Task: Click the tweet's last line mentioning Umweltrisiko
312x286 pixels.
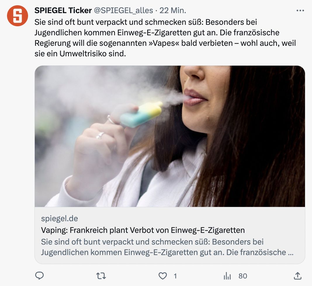Action: (80, 54)
